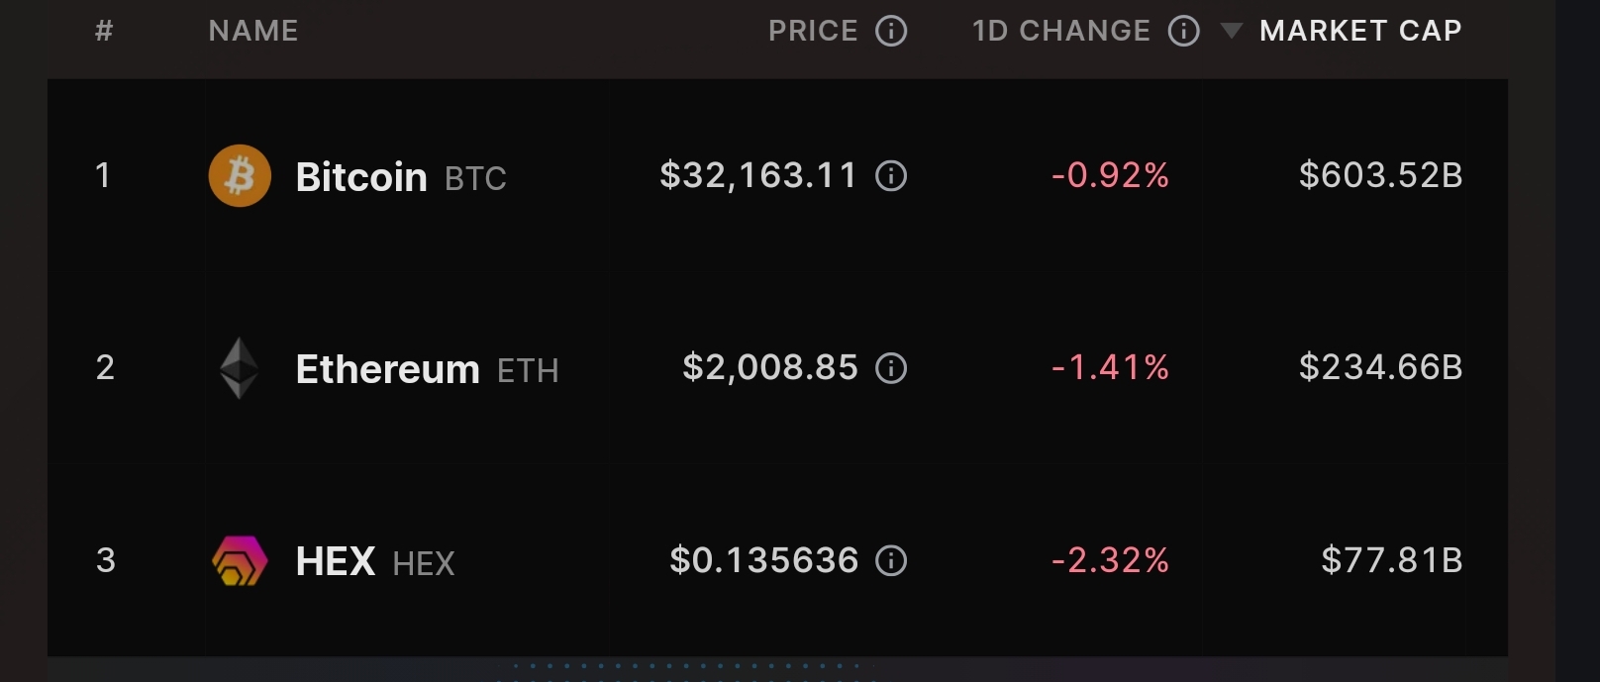
Task: Open the Ethereum name link
Action: [387, 369]
